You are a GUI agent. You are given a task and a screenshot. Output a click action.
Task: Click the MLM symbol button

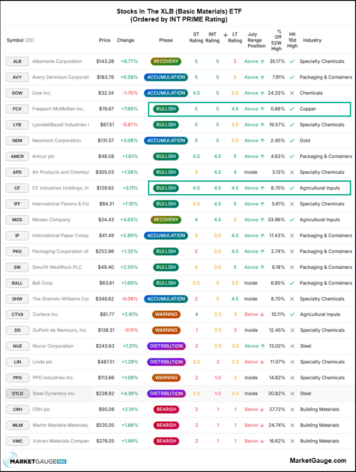click(x=18, y=425)
